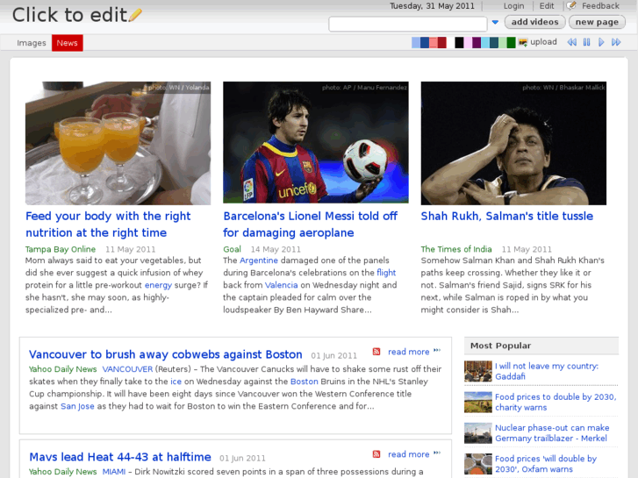The width and height of the screenshot is (638, 478).
Task: Click the 'add videos' button
Action: click(x=534, y=22)
